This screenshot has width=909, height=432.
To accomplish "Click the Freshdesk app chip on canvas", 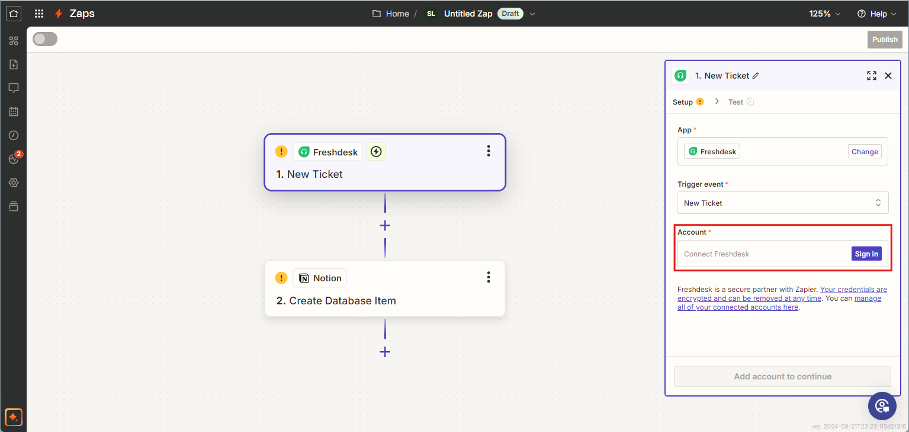I will click(x=327, y=152).
